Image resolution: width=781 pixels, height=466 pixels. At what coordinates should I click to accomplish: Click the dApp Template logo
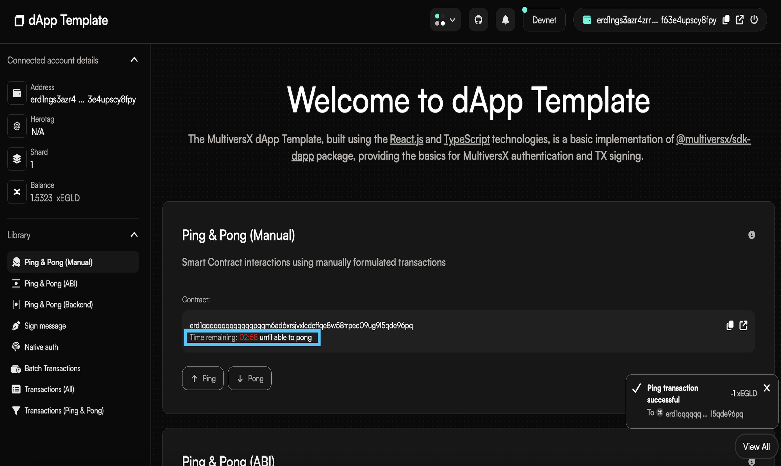click(x=62, y=20)
